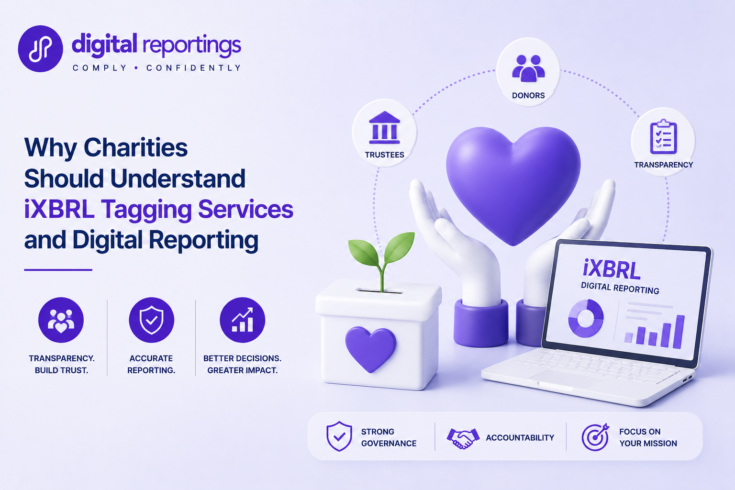This screenshot has height=490, width=735.
Task: Click the 'ACCOUNTABILITY' label
Action: click(x=520, y=437)
